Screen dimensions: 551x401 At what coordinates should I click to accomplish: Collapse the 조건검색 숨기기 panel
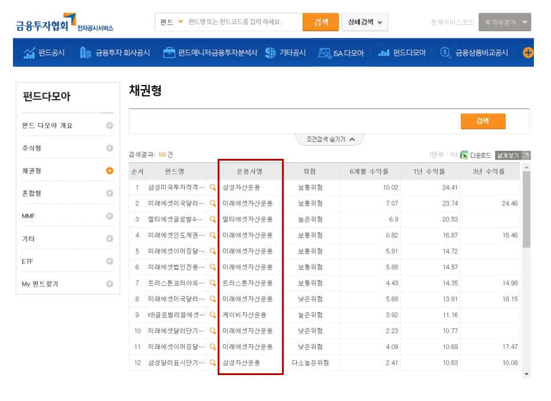330,139
